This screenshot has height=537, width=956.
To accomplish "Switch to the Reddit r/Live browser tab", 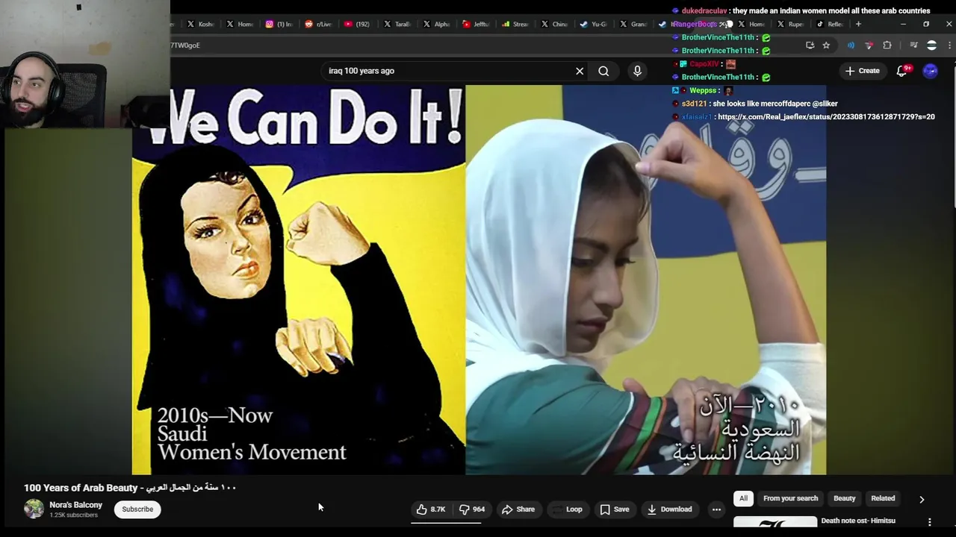I will tap(318, 24).
